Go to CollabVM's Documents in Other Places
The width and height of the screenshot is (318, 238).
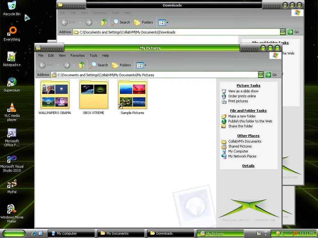pos(245,141)
